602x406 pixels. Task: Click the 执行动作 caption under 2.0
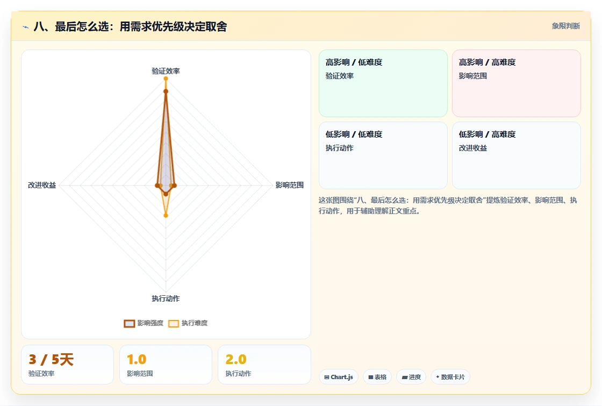pos(238,373)
